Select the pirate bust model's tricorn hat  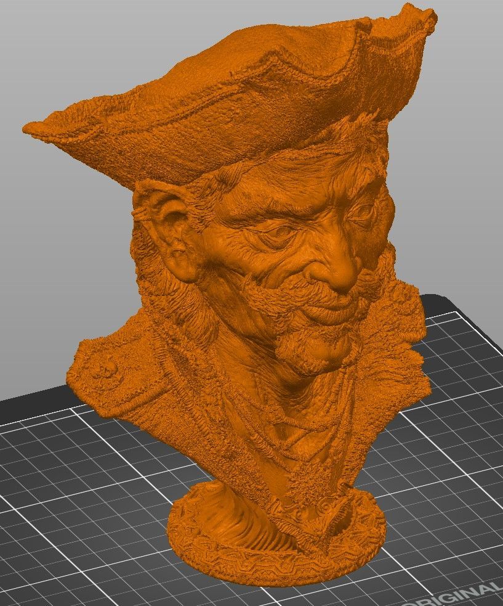(231, 85)
